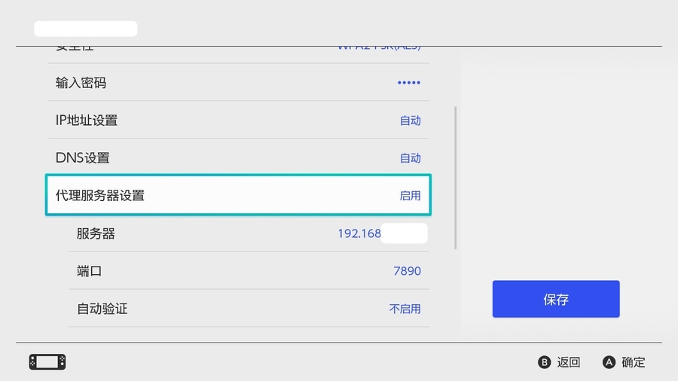678x381 pixels.
Task: Toggle the 自动验证 setting
Action: coord(249,309)
